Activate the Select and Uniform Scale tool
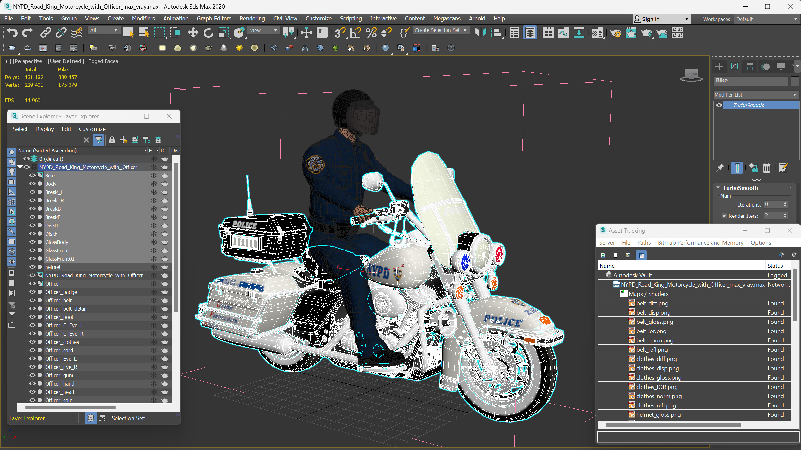The image size is (801, 450). pyautogui.click(x=224, y=32)
